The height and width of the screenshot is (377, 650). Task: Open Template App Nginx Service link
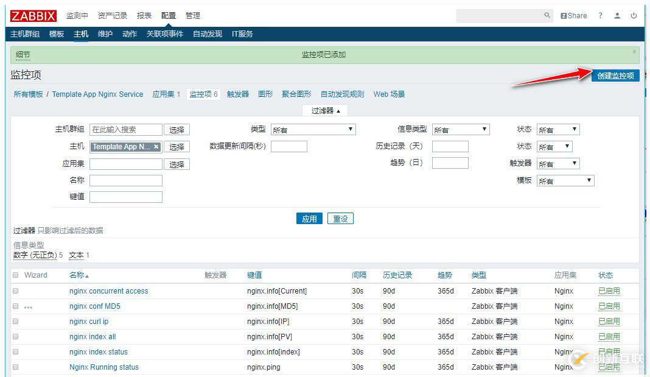(x=97, y=94)
